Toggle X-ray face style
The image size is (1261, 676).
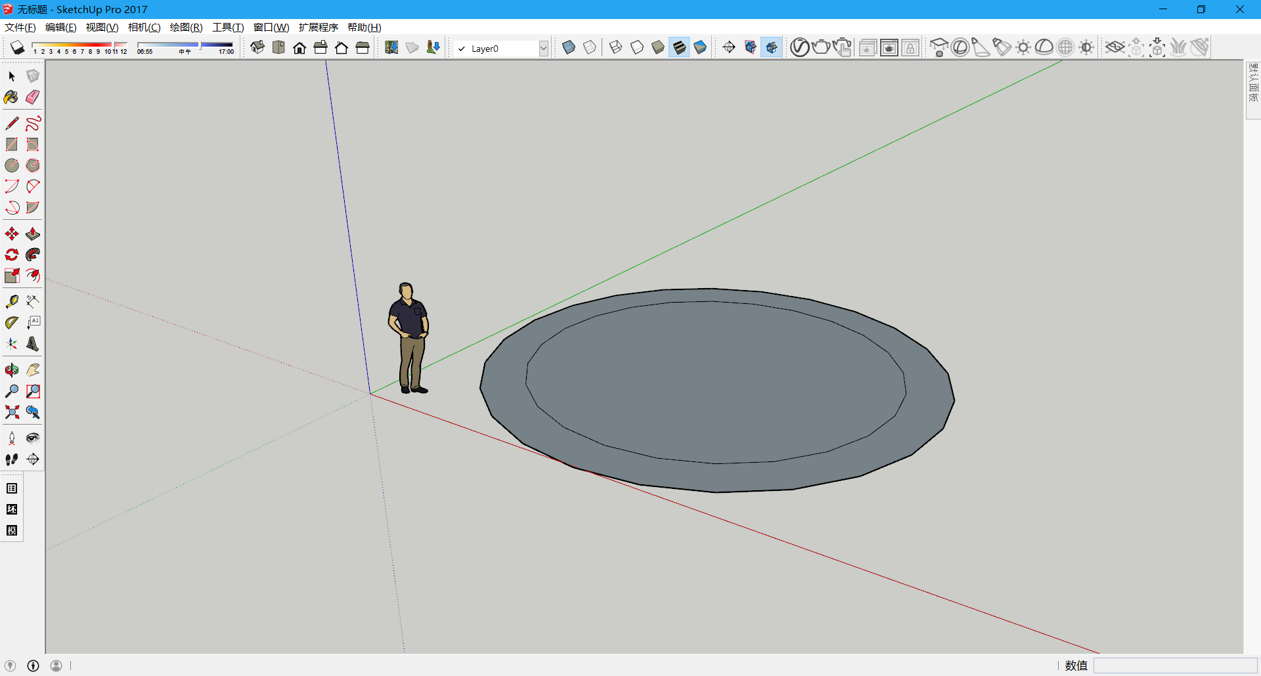[569, 47]
